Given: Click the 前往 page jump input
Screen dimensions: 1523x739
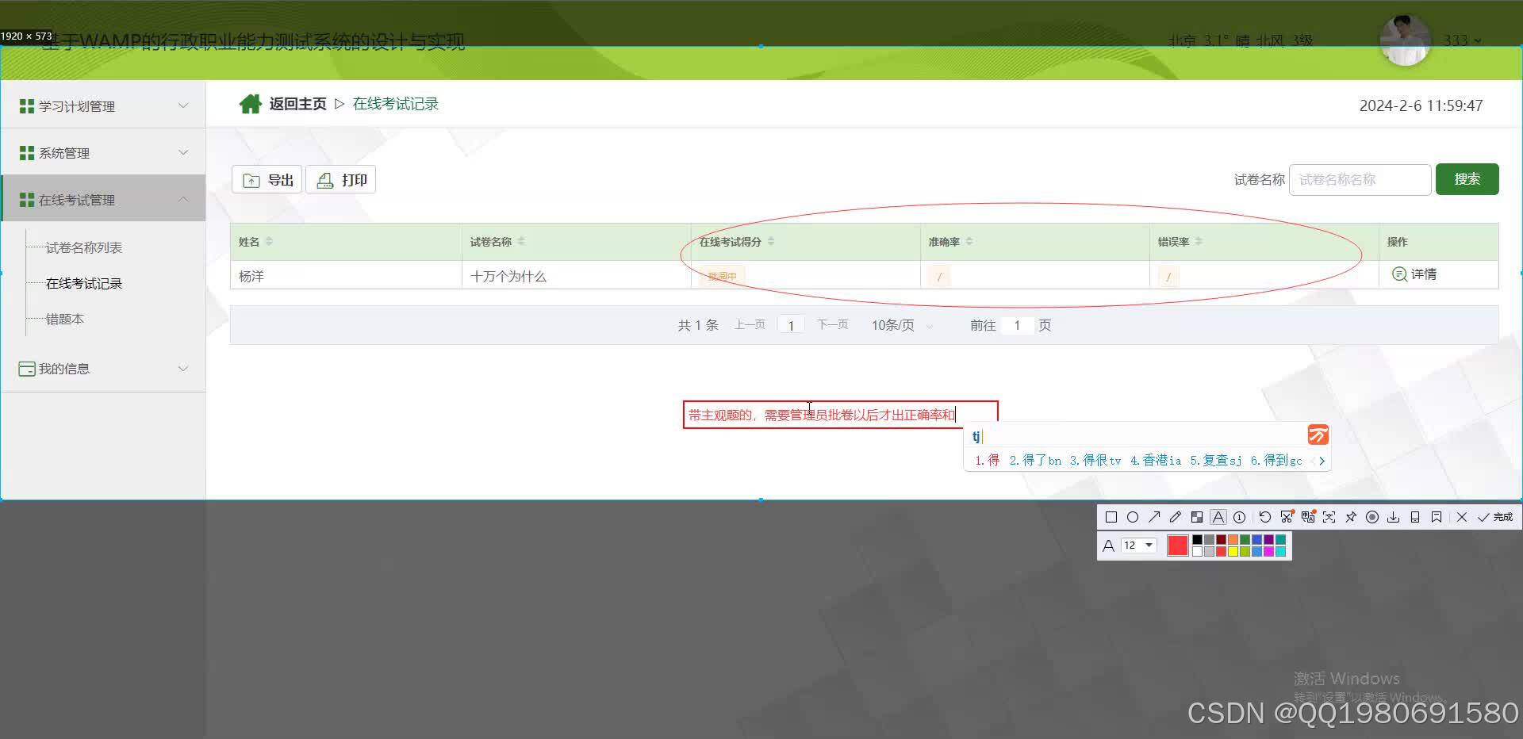Looking at the screenshot, I should [1017, 325].
